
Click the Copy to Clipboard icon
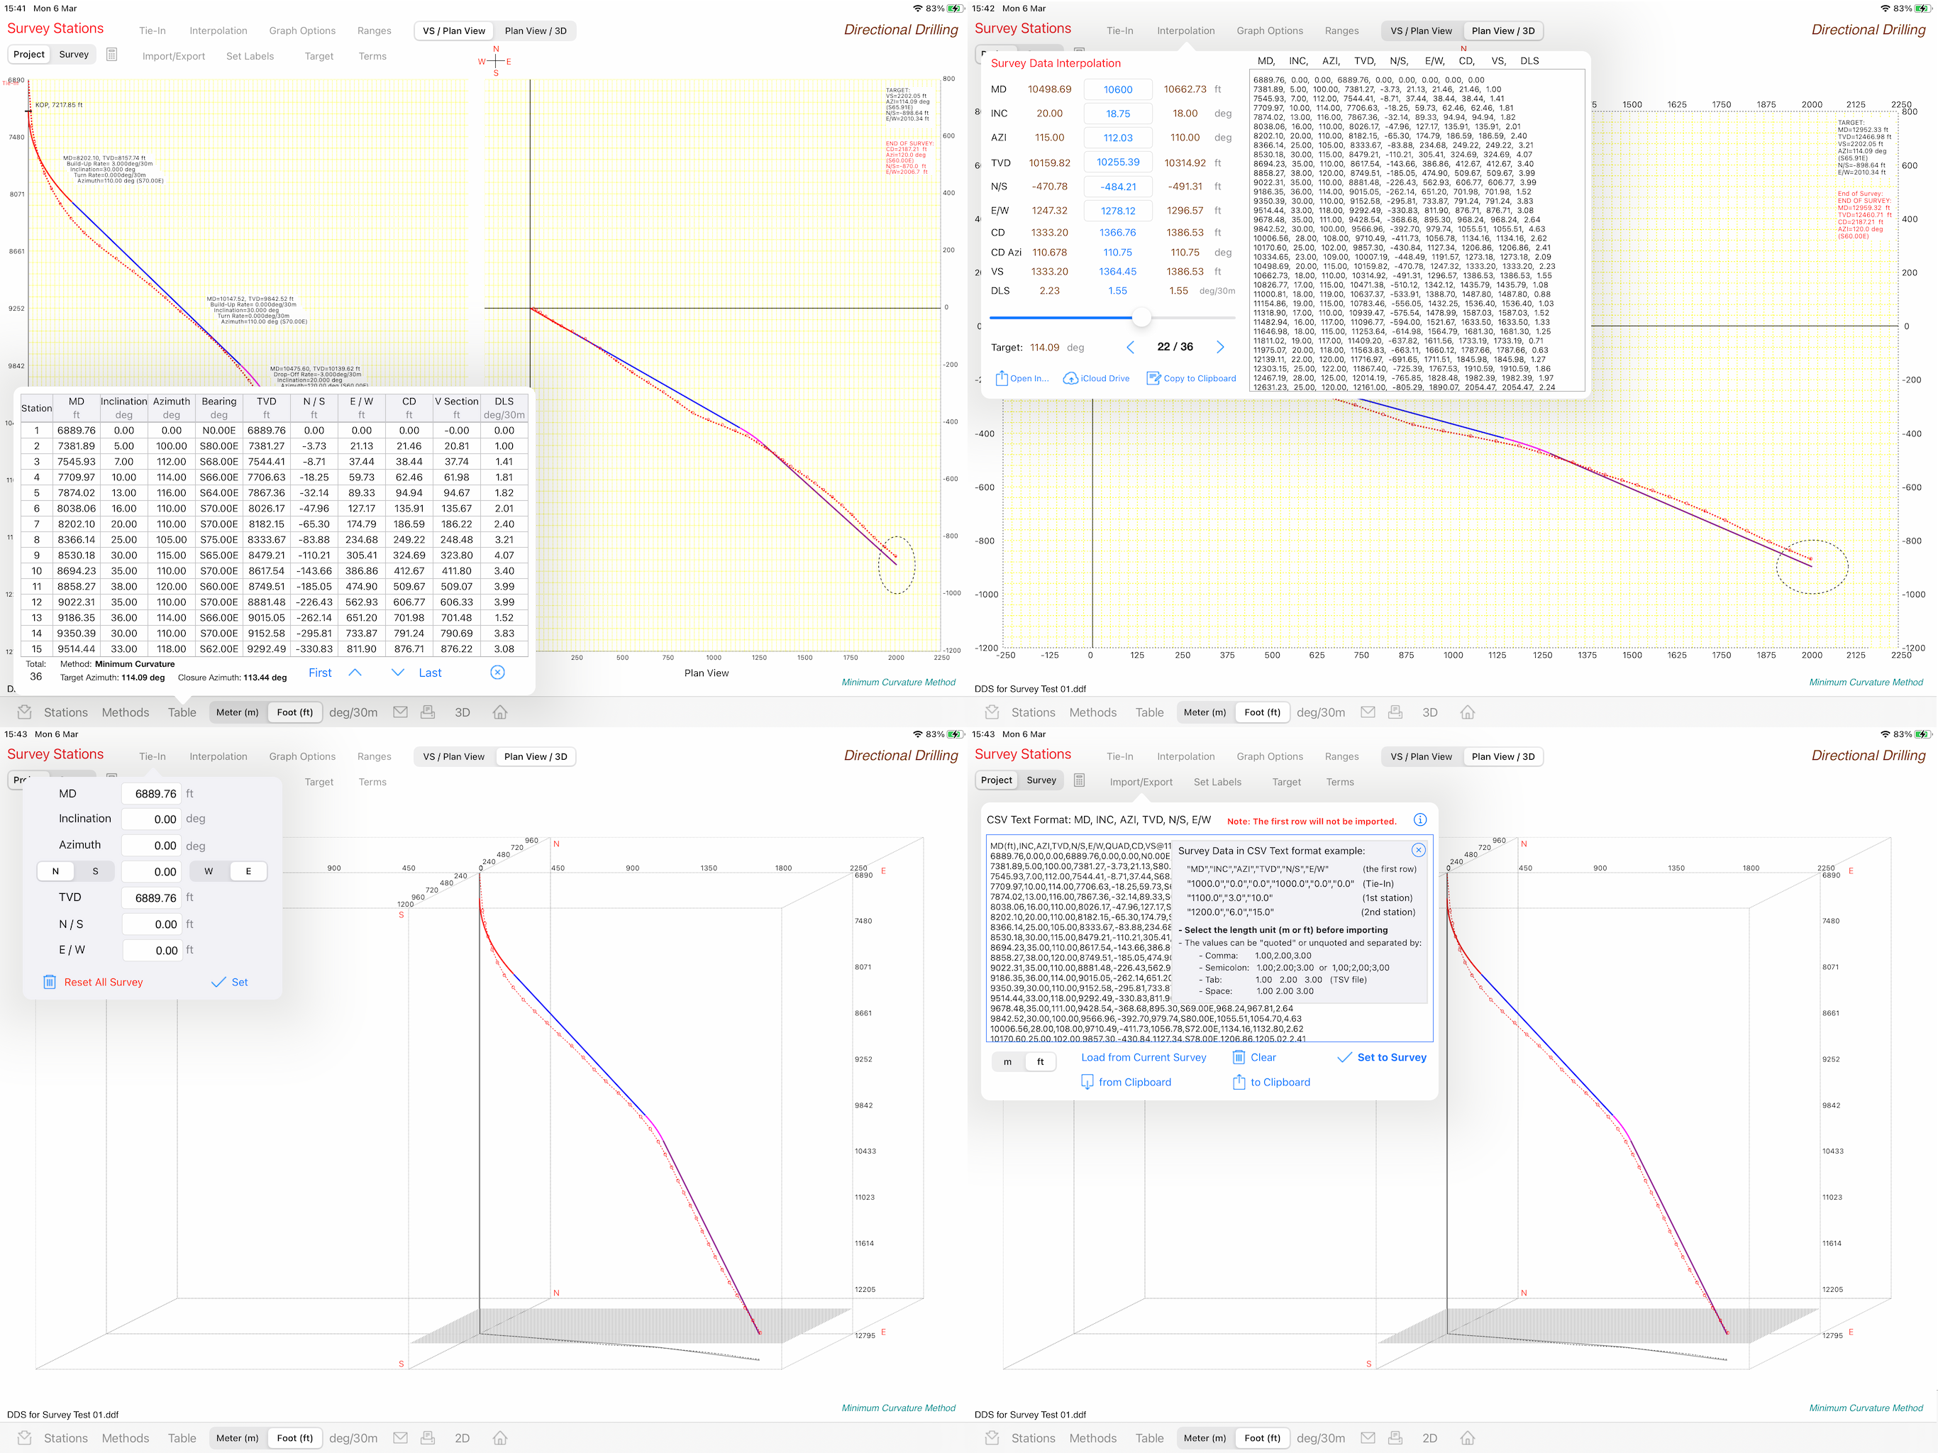click(x=1153, y=379)
